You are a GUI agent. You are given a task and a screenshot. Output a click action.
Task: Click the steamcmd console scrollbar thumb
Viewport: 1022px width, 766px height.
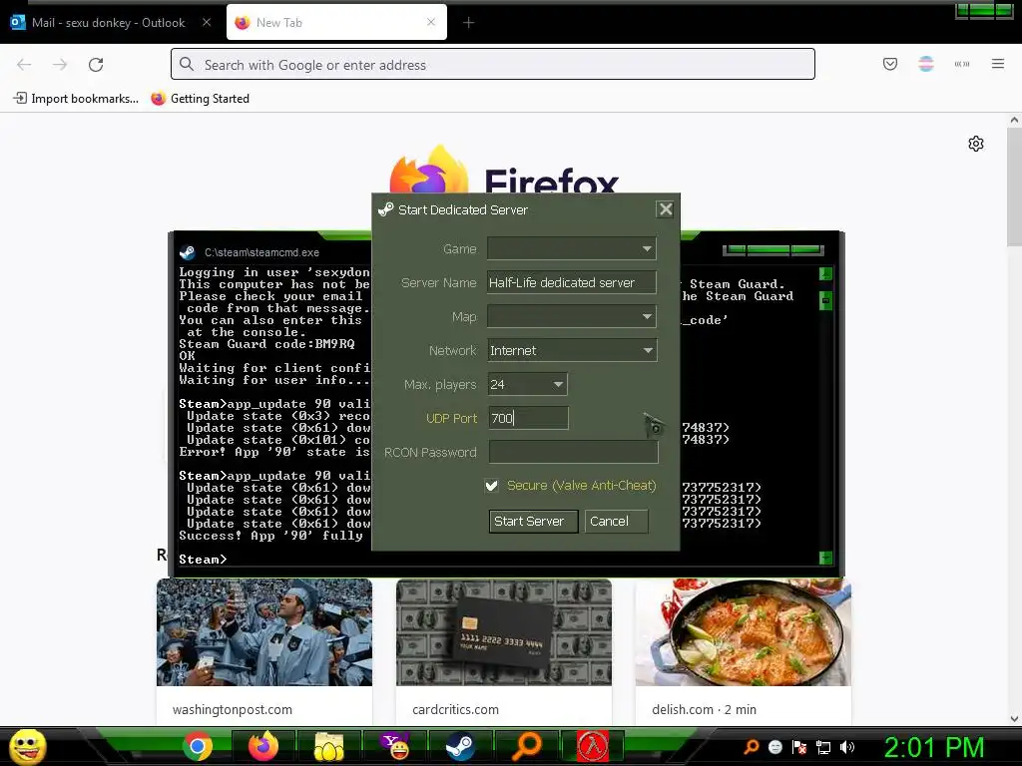click(825, 300)
